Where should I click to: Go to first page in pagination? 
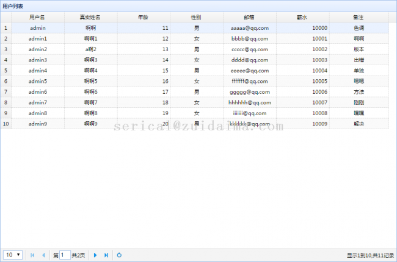[x=32, y=255]
